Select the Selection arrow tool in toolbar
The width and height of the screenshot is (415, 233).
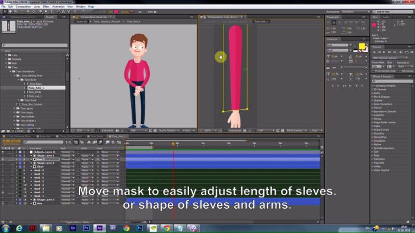[5, 12]
